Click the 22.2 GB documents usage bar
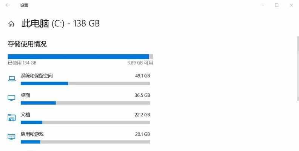The width and height of the screenshot is (299, 151). coord(85,122)
